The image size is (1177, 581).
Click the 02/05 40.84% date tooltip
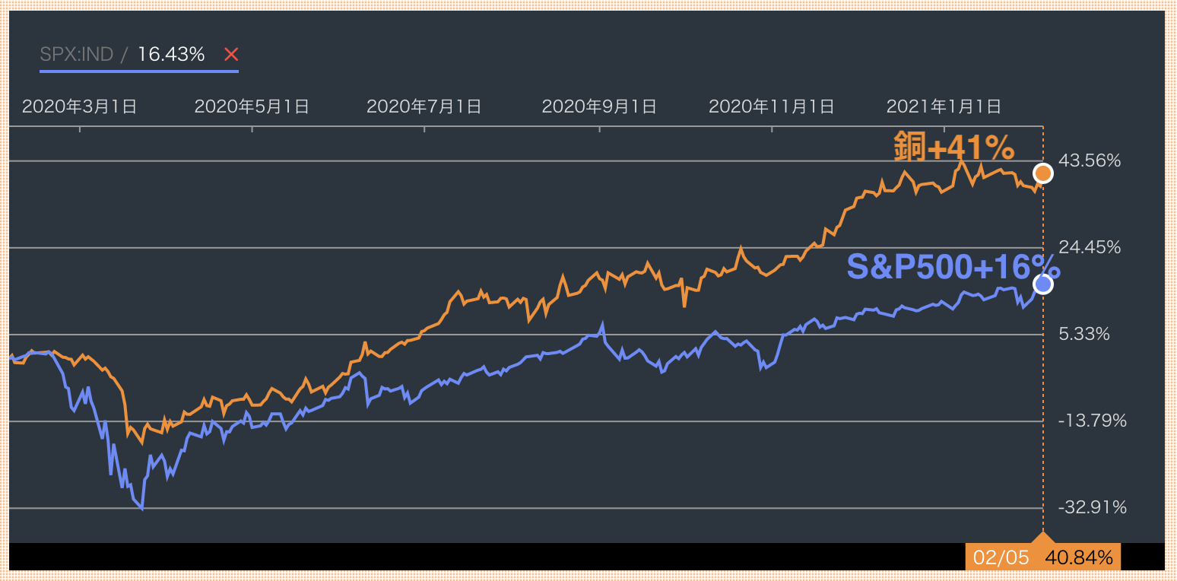click(x=1042, y=557)
